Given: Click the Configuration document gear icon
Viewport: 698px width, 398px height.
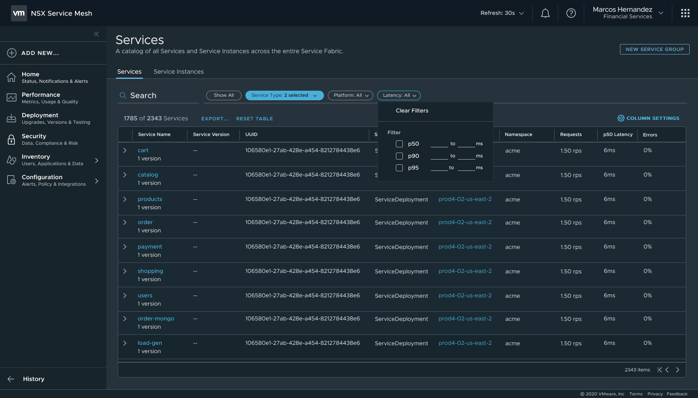Looking at the screenshot, I should (x=11, y=180).
